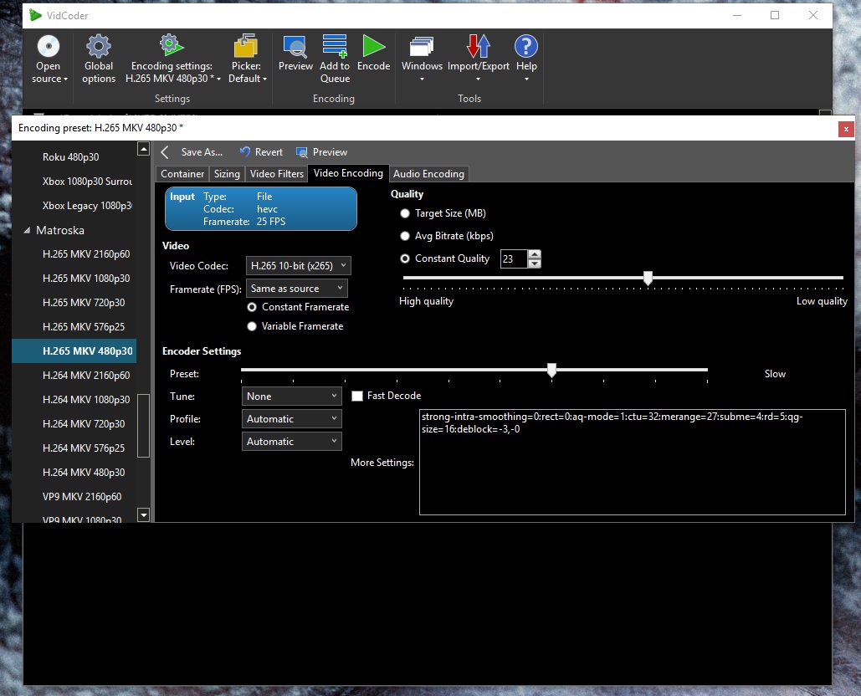Start encoding with green Encode arrow

373,46
